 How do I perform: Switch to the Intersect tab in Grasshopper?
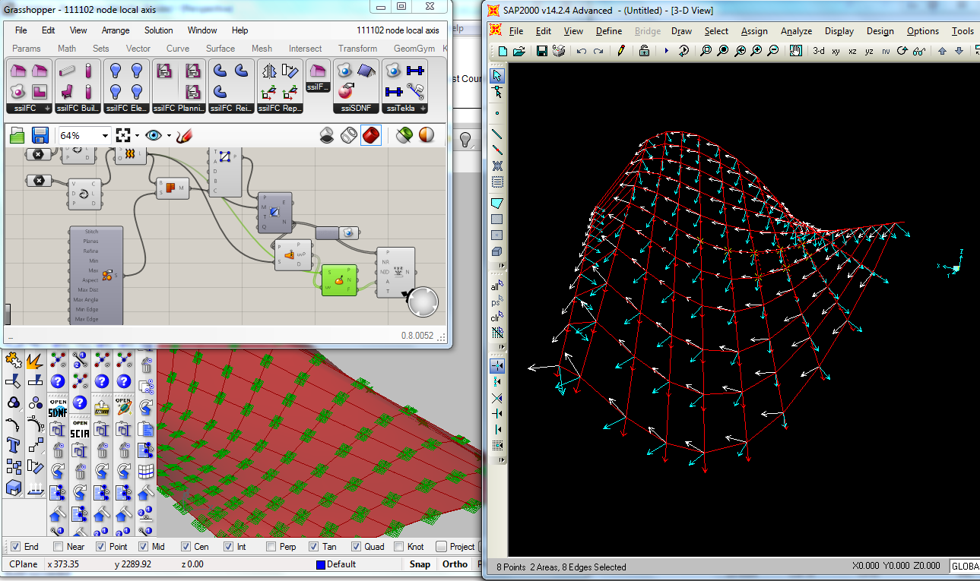305,49
